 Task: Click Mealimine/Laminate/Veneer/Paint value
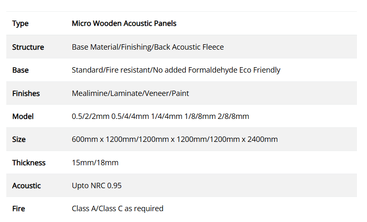click(x=131, y=93)
